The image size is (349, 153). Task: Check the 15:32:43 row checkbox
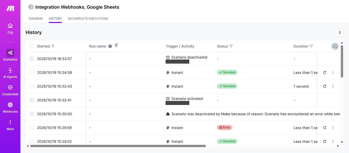pos(32,86)
